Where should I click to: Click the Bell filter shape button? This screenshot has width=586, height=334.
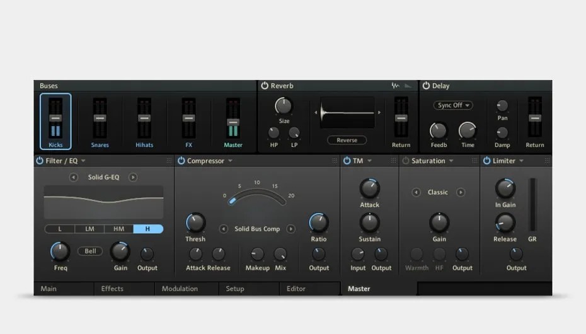[x=90, y=251]
